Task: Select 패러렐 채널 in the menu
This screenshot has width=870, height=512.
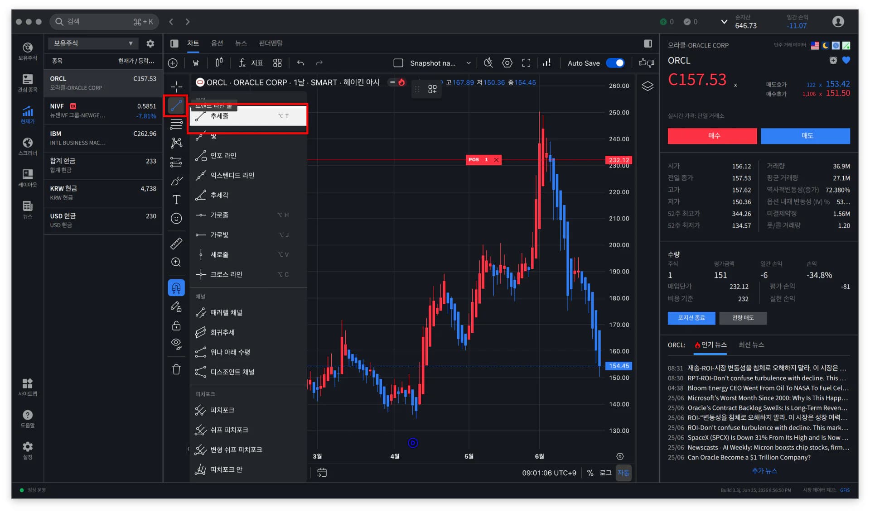Action: [248, 313]
